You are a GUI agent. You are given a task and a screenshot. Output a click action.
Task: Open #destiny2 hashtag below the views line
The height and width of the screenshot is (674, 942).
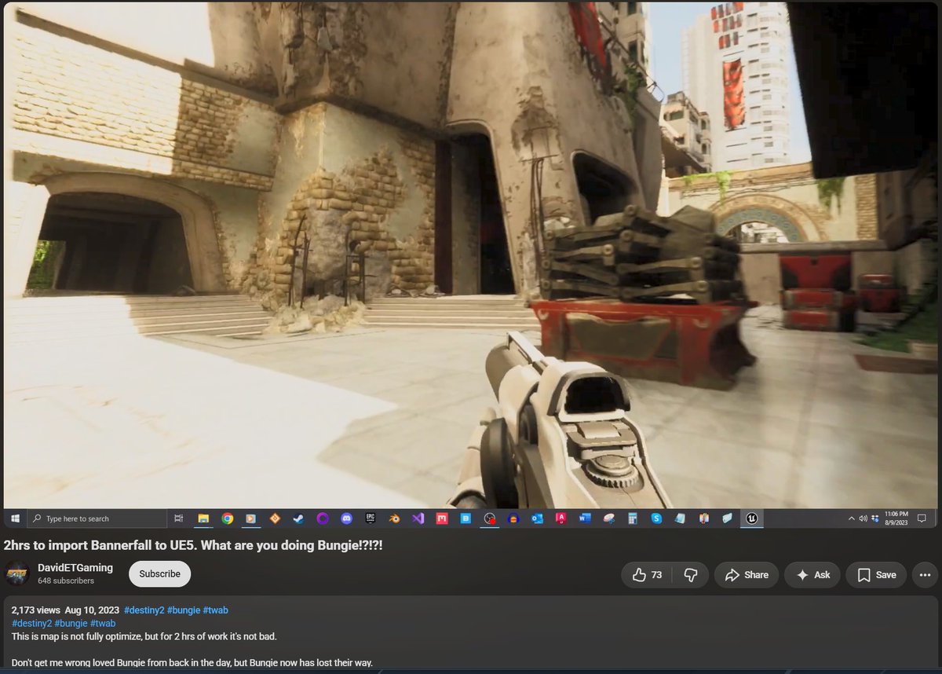coord(31,623)
